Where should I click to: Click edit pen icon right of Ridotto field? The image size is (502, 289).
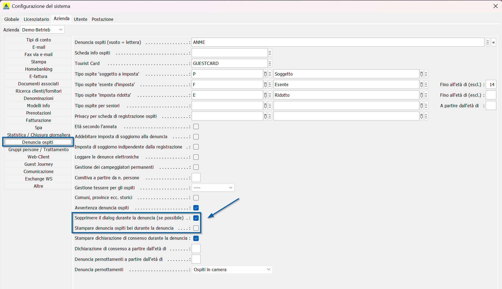tap(421, 95)
